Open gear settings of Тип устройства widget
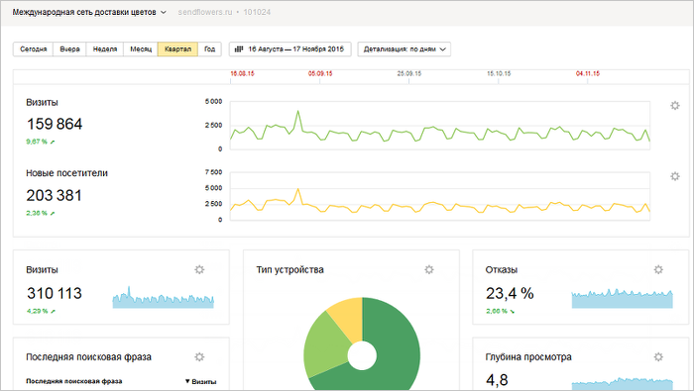 pos(429,269)
